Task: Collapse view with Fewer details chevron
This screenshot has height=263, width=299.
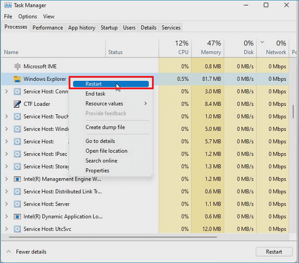Action: 8,252
